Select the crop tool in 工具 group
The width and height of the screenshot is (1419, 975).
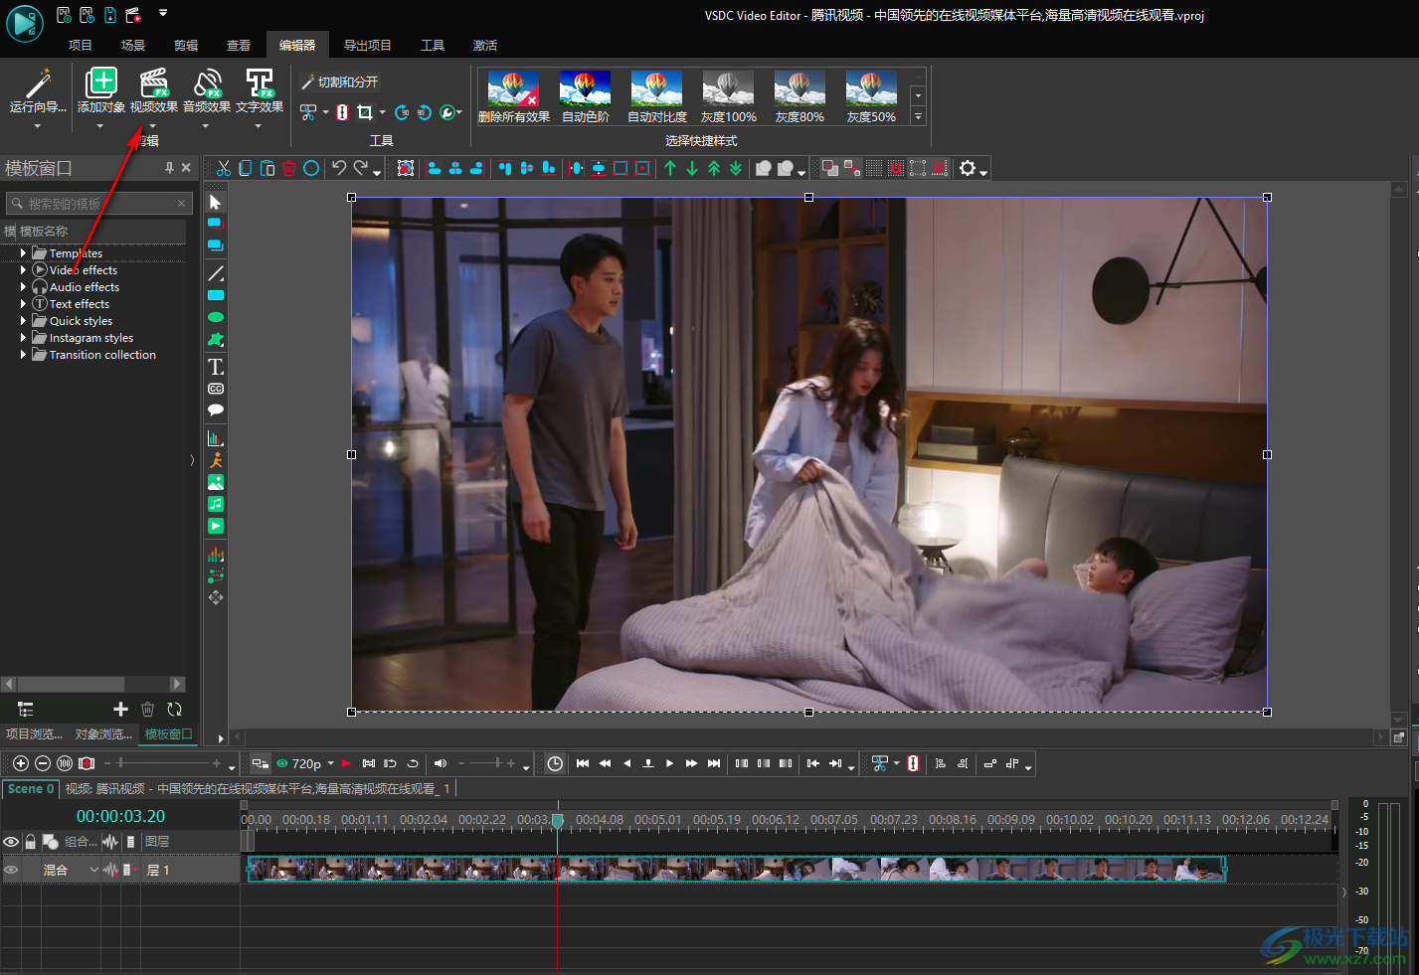(365, 112)
